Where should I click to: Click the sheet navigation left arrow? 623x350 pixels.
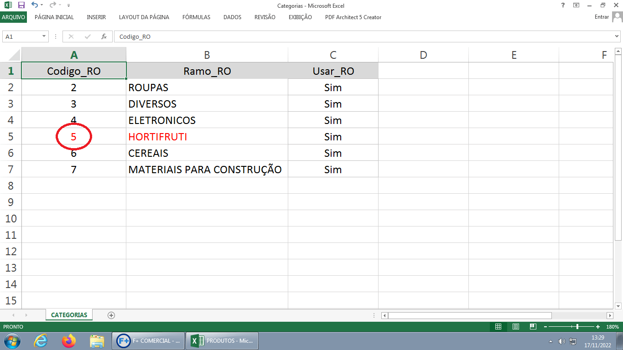[13, 315]
